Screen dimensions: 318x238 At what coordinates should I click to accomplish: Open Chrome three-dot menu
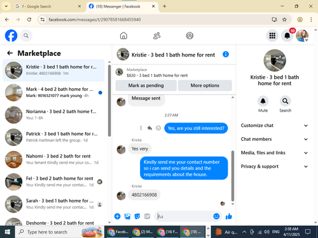(x=311, y=20)
